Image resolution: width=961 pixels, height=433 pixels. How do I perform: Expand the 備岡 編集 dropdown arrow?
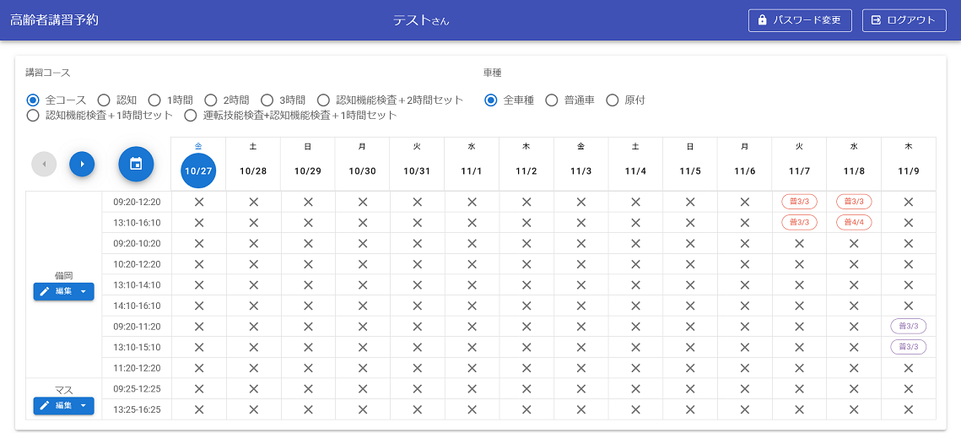tap(84, 291)
